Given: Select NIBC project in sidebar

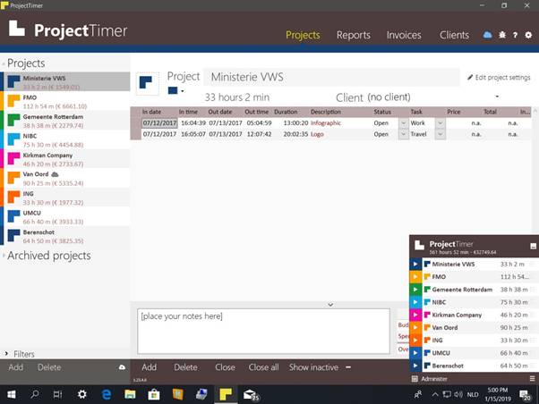Looking at the screenshot, I should pyautogui.click(x=67, y=140).
